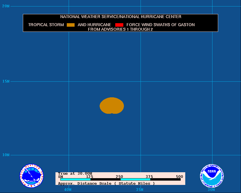The height and width of the screenshot is (193, 241).
Task: Click the 'SM' unit label on scale
Action: point(61,177)
